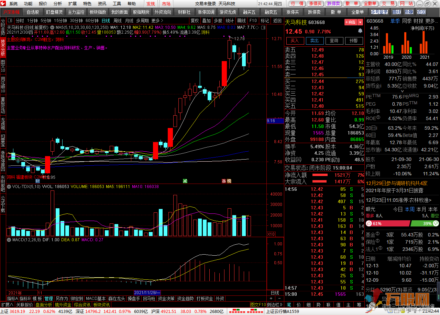The image size is (440, 315).
Task: Open the 报价 menu
Action: coord(43,3)
